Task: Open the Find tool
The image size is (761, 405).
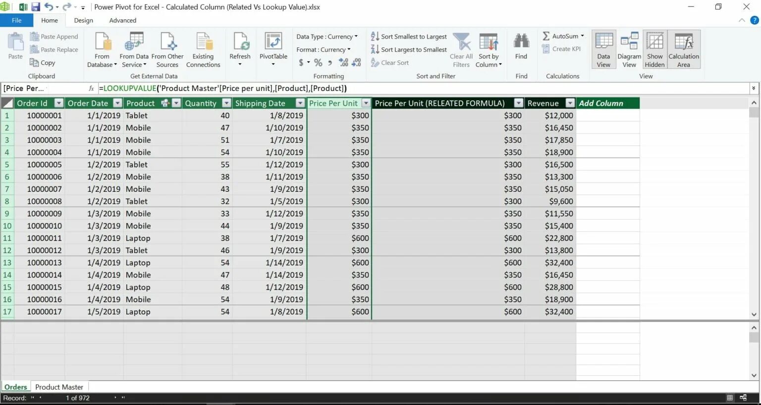Action: click(x=521, y=46)
